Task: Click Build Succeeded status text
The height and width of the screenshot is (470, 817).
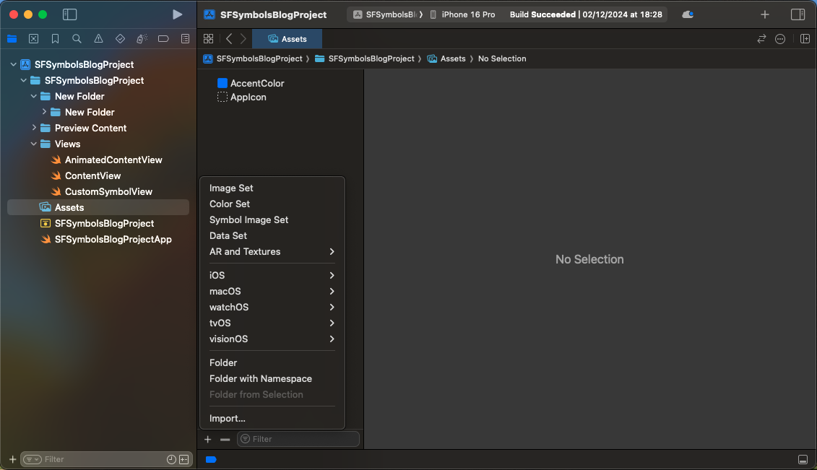Action: (586, 14)
